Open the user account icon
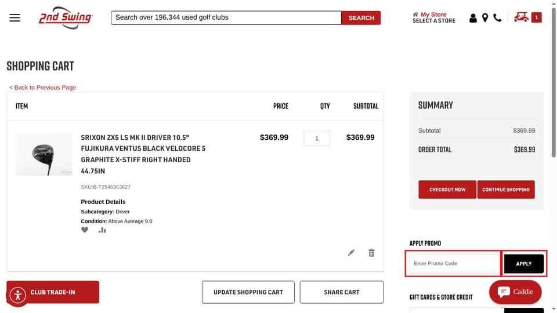The image size is (557, 313). pos(473,18)
